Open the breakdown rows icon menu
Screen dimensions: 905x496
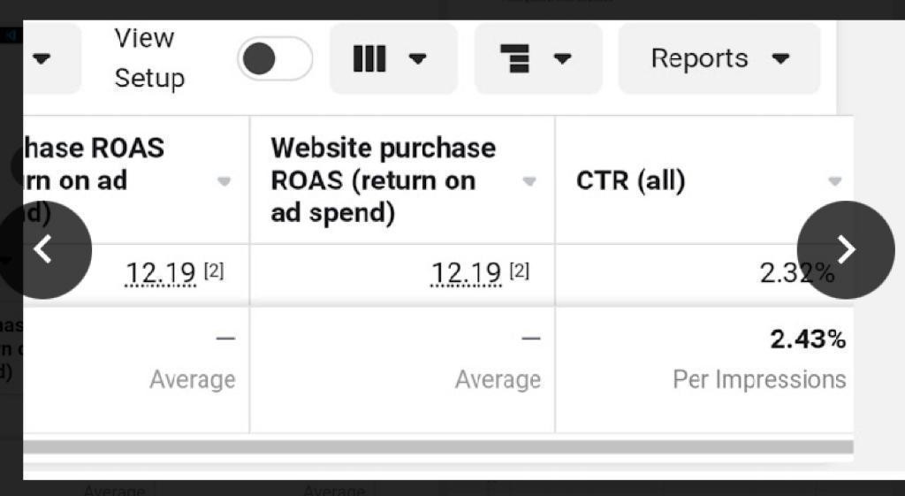[538, 58]
